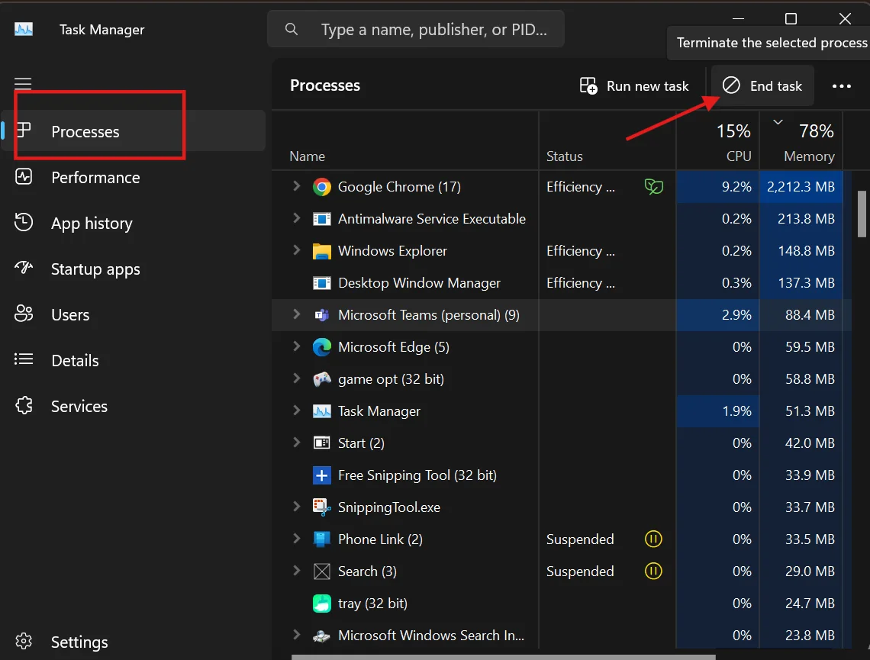The height and width of the screenshot is (660, 870).
Task: Click Run new task button
Action: tap(634, 86)
